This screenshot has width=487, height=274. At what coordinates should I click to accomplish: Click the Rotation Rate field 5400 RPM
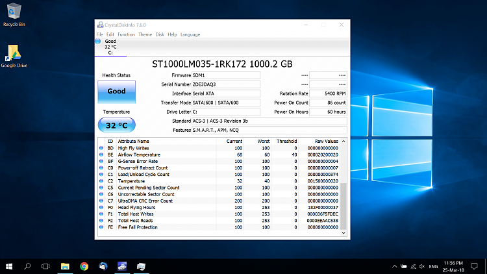coord(328,93)
